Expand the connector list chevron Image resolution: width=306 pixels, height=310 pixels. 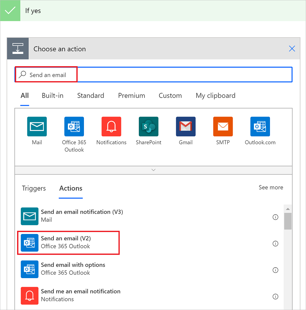point(153,170)
